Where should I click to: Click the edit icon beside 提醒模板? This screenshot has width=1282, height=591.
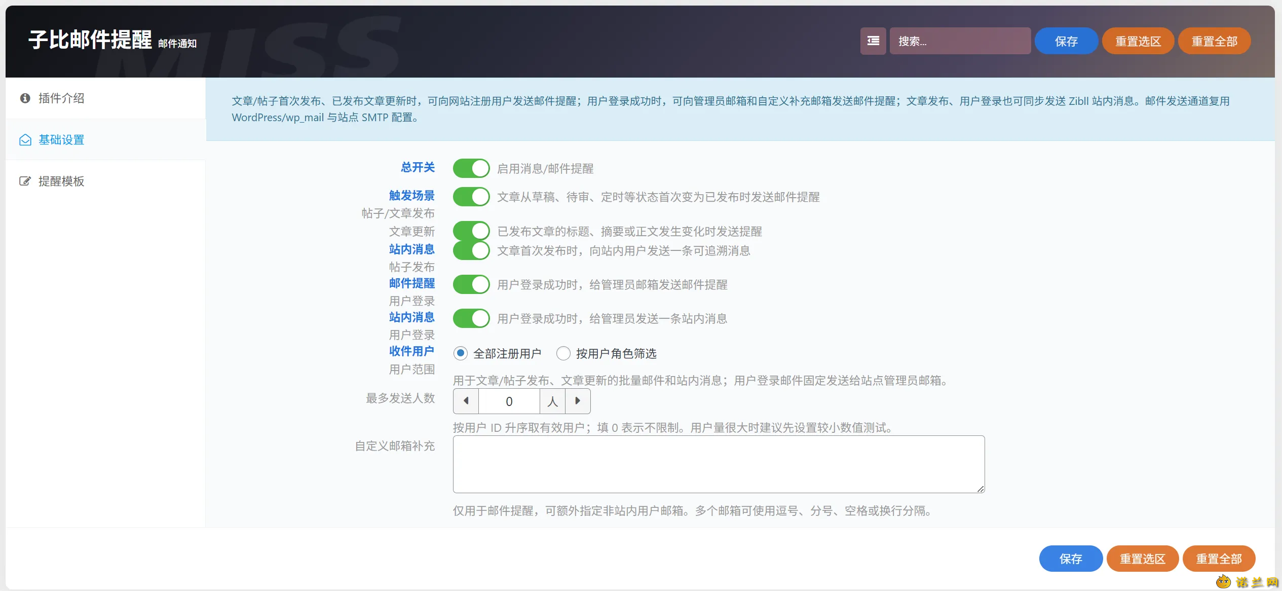25,181
